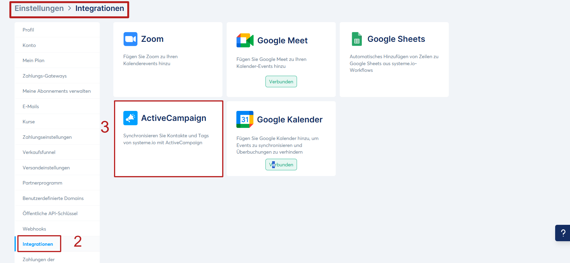Click the Google Meet logo icon
The height and width of the screenshot is (263, 570).
coord(245,40)
